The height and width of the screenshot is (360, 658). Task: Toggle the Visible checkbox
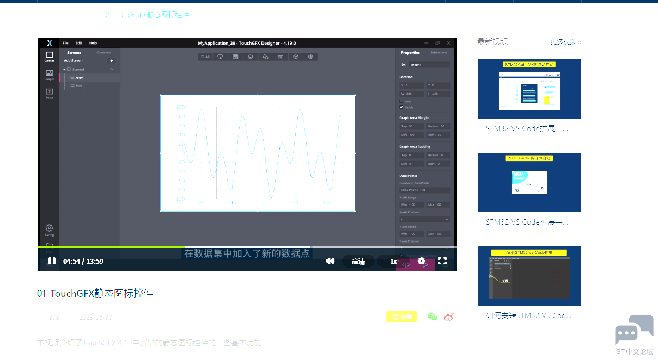coord(401,107)
